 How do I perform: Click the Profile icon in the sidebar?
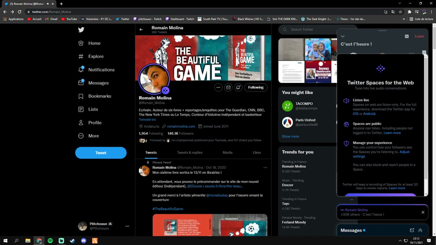pos(81,122)
